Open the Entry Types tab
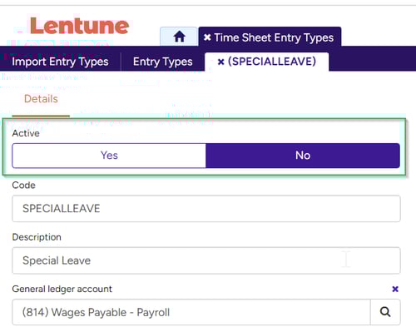This screenshot has width=416, height=332. [163, 62]
